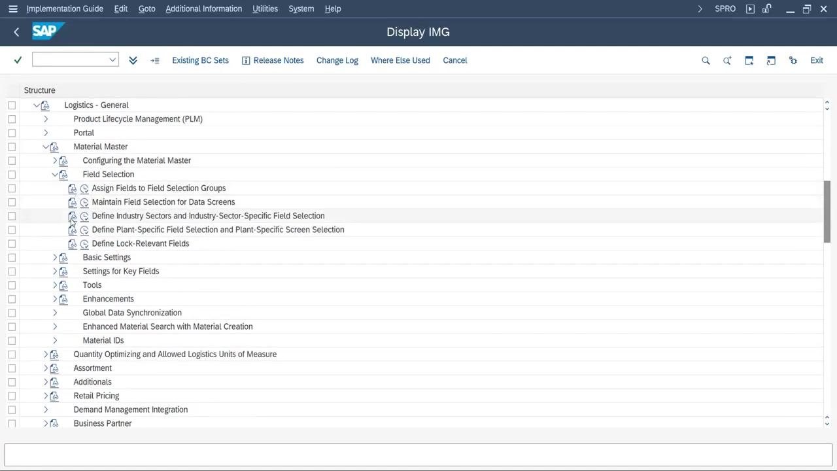Collapse the Field Selection tree node
The image size is (837, 471).
click(55, 175)
